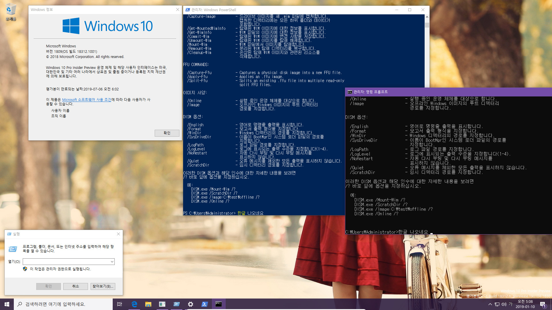Click the 열기 input field in Run
552x310 pixels.
pos(66,261)
